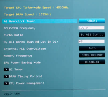Open the Ai Overclock Tuner Manual dropdown
The width and height of the screenshot is (108, 97).
(x=92, y=21)
